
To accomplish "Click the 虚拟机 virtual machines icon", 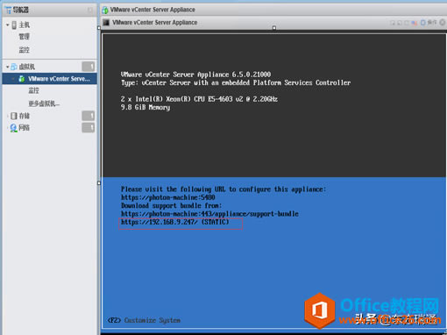I will pos(14,67).
